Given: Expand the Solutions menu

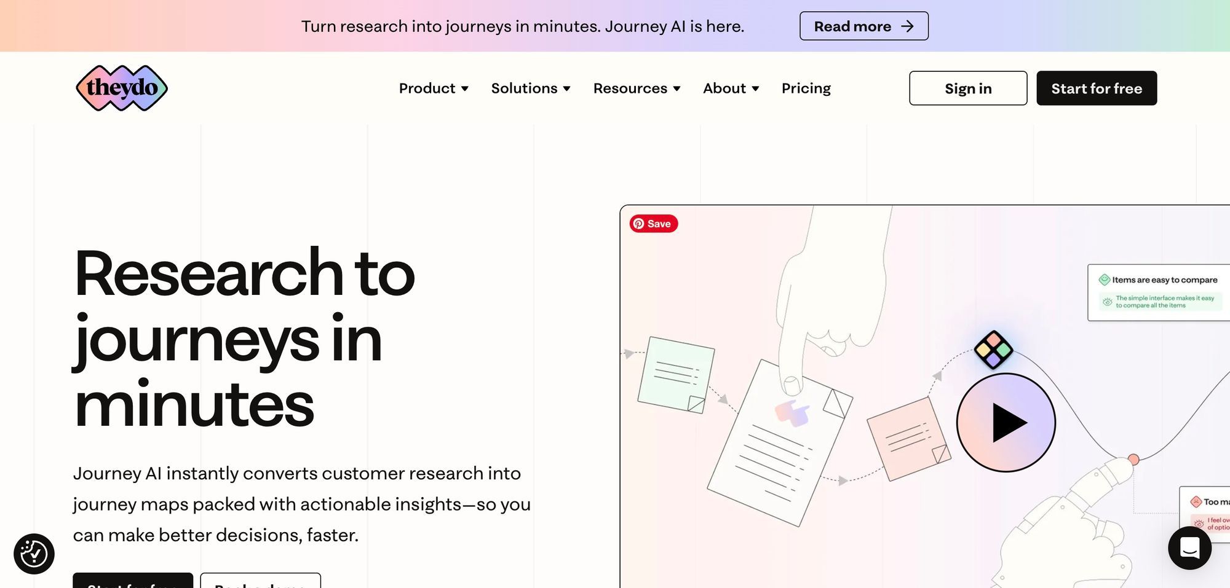Looking at the screenshot, I should click(x=531, y=88).
